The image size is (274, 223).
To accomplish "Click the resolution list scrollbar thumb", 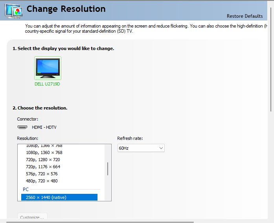I will coord(108,169).
